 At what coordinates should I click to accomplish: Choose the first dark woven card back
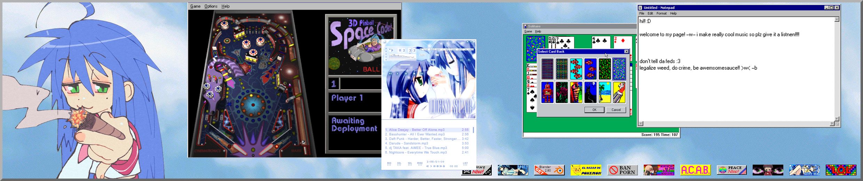point(547,69)
